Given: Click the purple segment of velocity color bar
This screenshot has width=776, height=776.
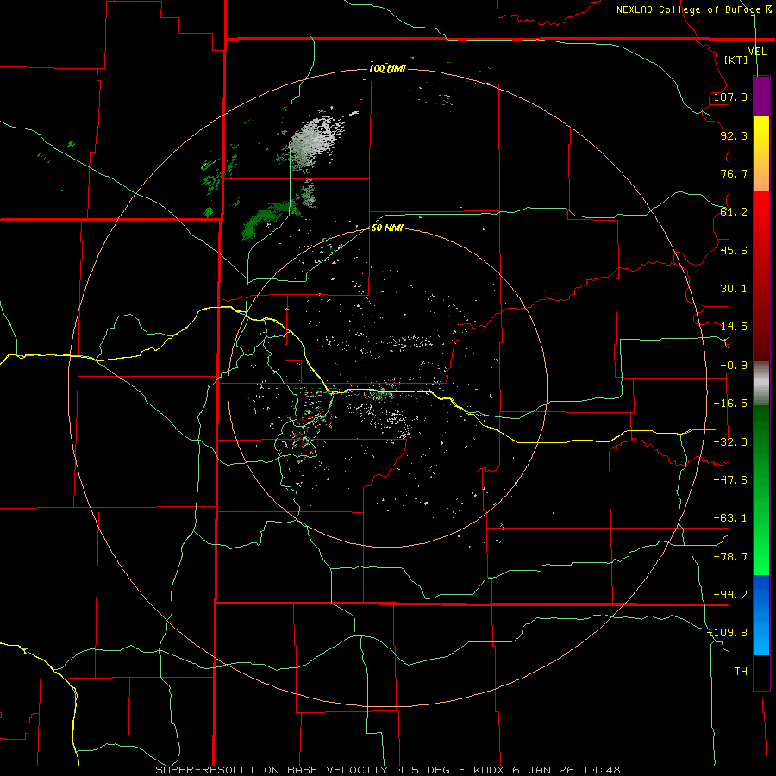Looking at the screenshot, I should coord(761,97).
